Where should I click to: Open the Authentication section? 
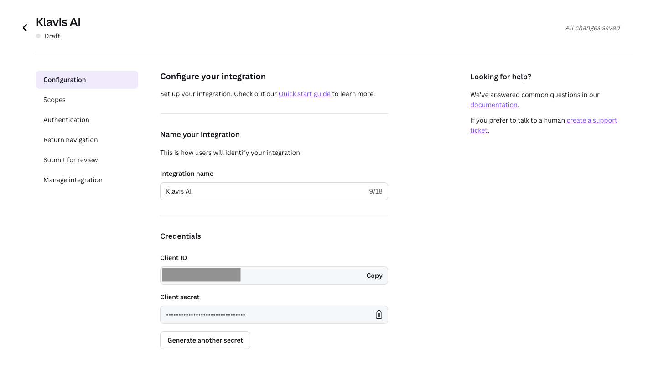(x=87, y=120)
